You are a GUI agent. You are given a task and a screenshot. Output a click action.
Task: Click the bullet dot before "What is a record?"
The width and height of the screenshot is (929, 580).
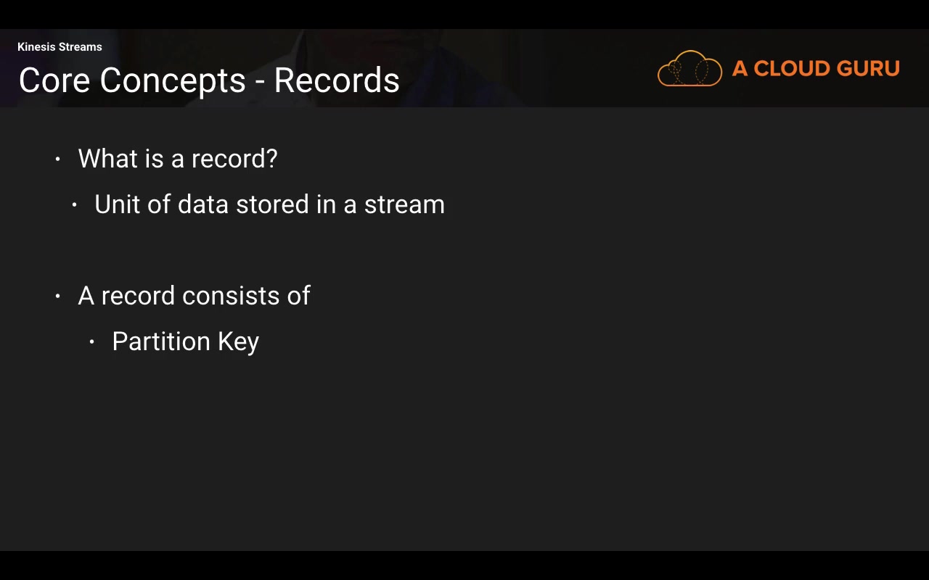point(58,159)
